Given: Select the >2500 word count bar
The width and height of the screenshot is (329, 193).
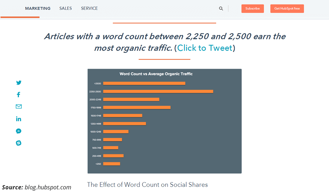Looking at the screenshot, I should 144,83.
